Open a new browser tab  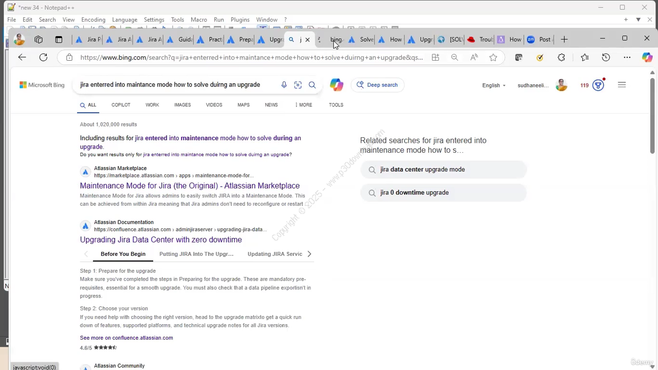click(564, 40)
